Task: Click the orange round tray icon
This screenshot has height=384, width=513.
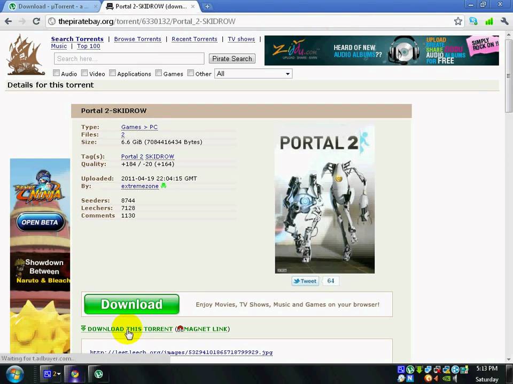Action: (428, 379)
